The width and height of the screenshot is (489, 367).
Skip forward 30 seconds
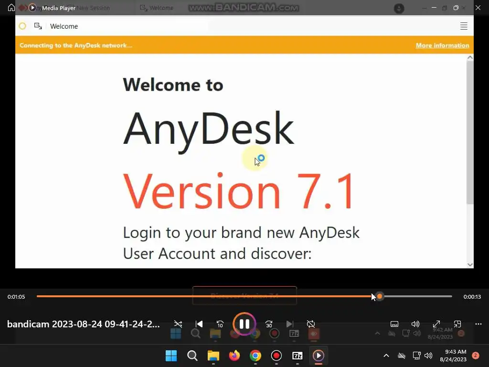click(x=269, y=324)
